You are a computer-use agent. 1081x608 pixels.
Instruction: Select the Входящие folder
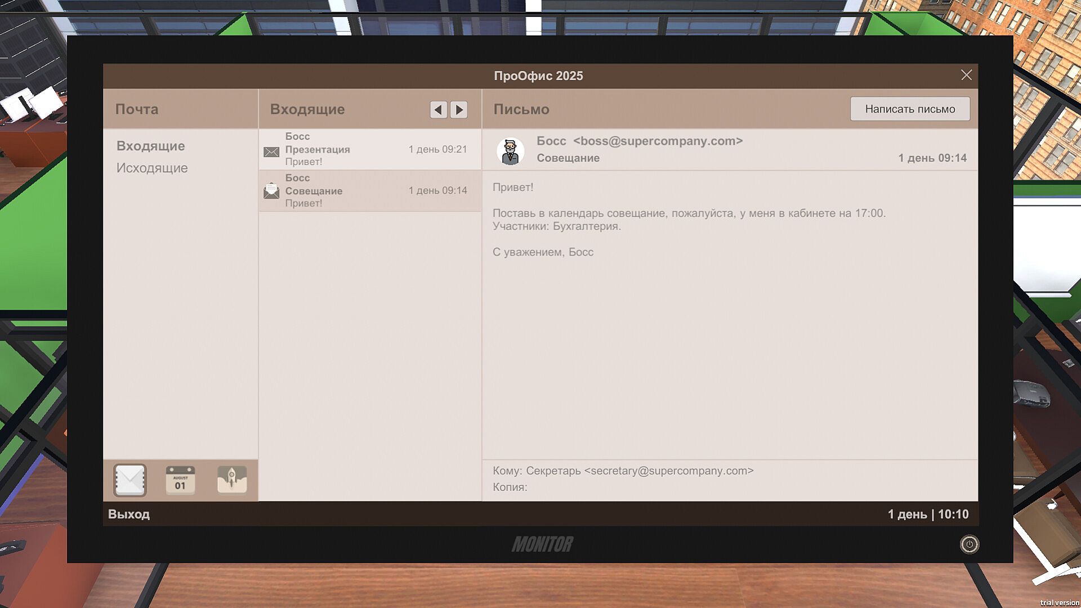pyautogui.click(x=150, y=146)
